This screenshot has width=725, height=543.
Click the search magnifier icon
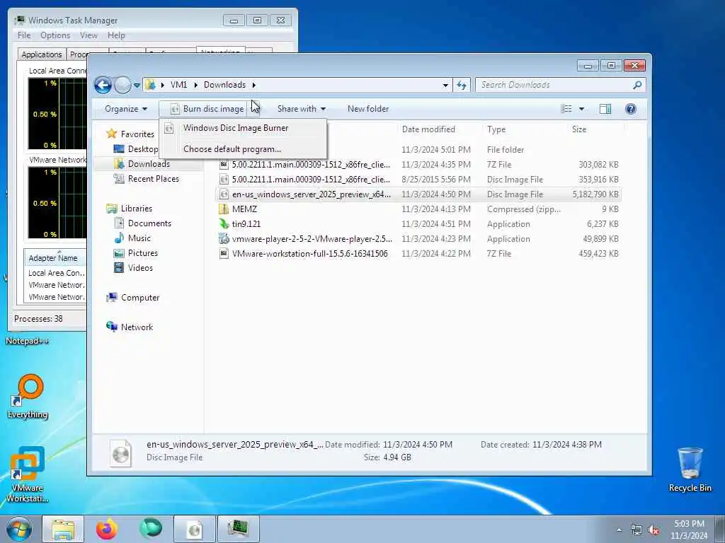pos(637,85)
